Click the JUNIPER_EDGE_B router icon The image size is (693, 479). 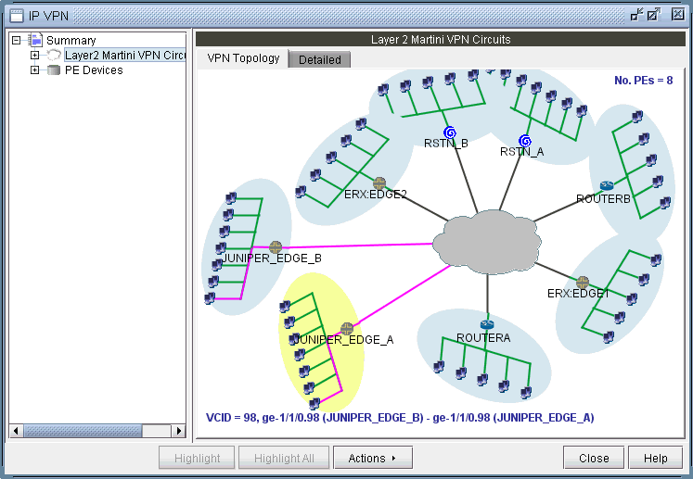(276, 246)
